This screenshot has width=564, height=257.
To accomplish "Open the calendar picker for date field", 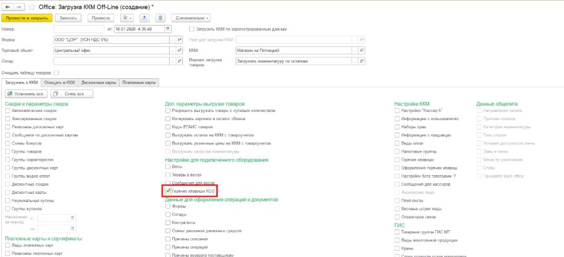I will (168, 29).
